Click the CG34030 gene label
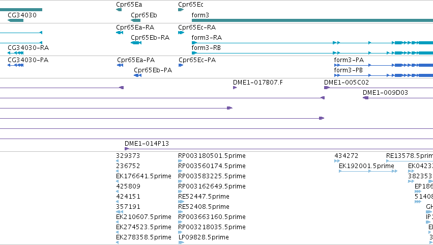 click(x=22, y=15)
